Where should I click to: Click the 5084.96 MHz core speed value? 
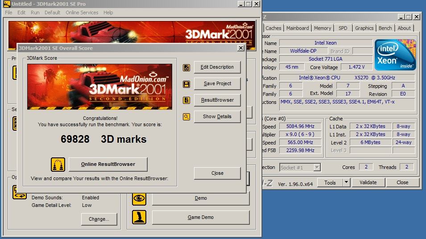pyautogui.click(x=300, y=127)
